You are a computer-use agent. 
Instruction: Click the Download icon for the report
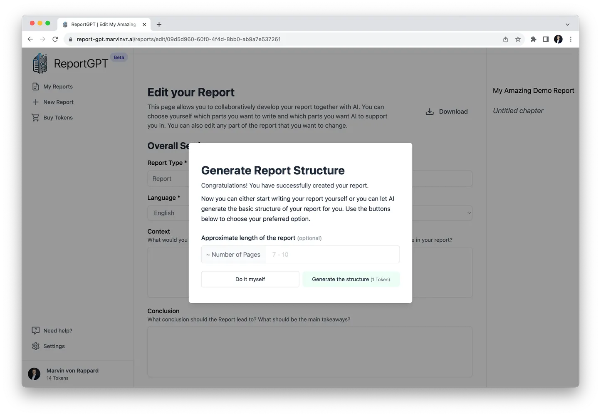[430, 111]
